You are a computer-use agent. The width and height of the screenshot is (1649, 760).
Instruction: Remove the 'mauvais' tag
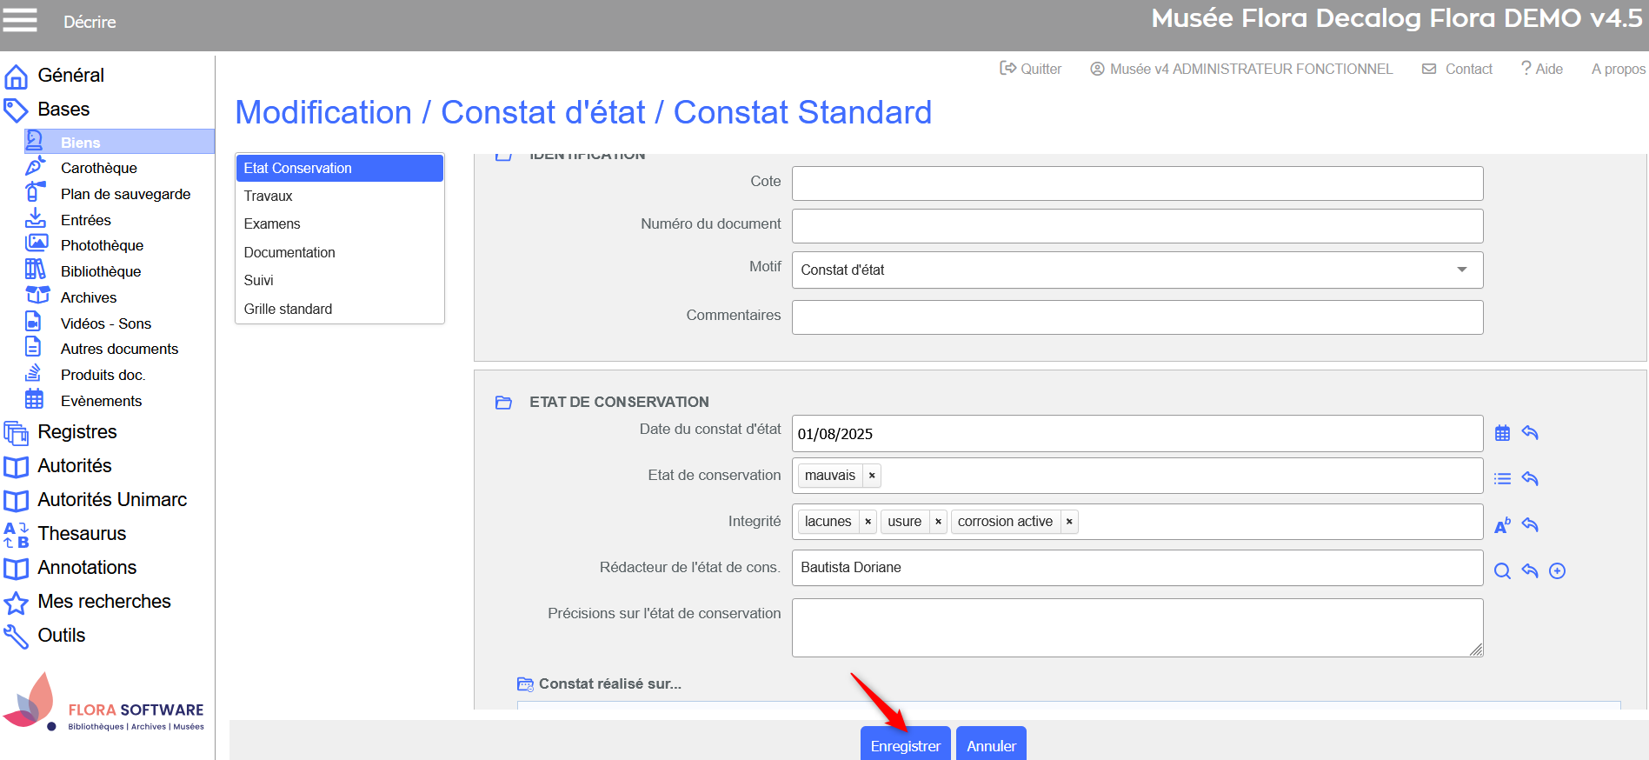click(x=872, y=476)
